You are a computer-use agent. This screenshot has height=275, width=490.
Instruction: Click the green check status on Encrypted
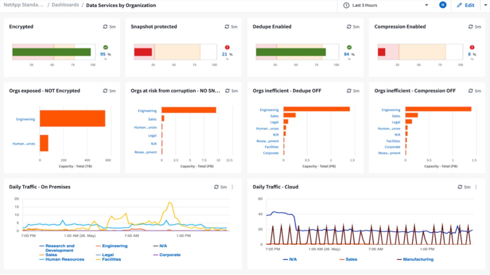coord(105,47)
